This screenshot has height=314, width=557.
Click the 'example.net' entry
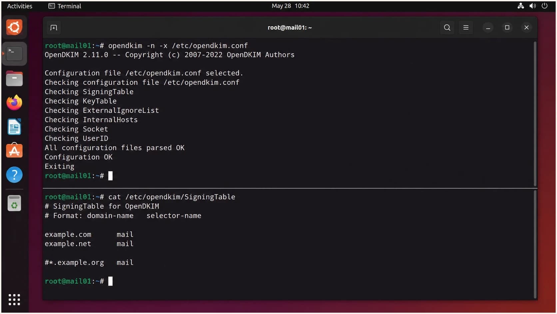point(68,244)
